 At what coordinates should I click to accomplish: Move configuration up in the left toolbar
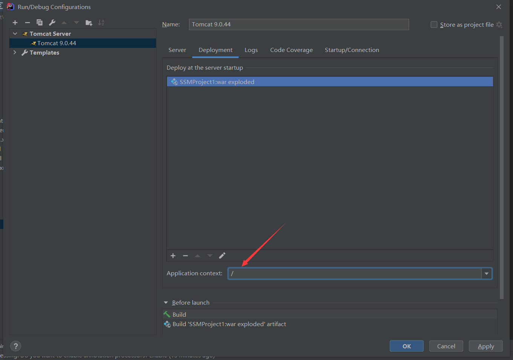pyautogui.click(x=64, y=23)
